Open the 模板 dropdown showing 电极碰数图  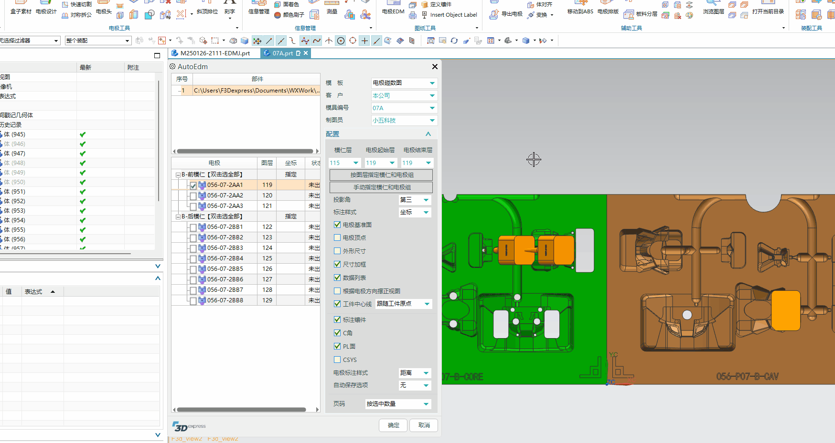click(404, 83)
